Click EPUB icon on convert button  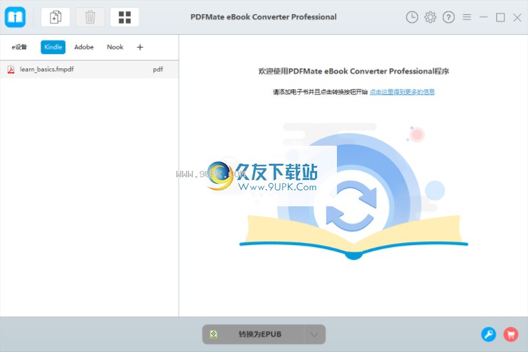(x=214, y=334)
